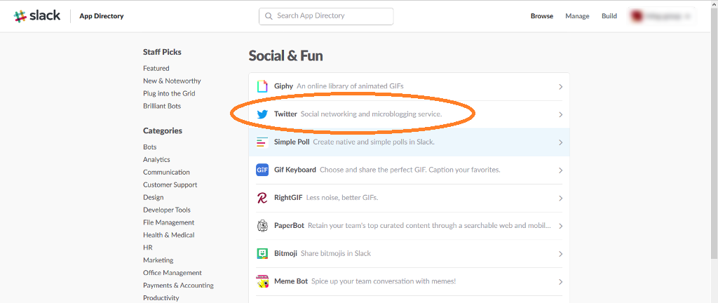
Task: Open the Giphy app icon
Action: [x=262, y=86]
